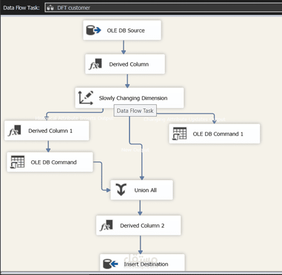Screen dimensions: 282x275
Task: Click the New Output path label
Action: tap(135, 149)
